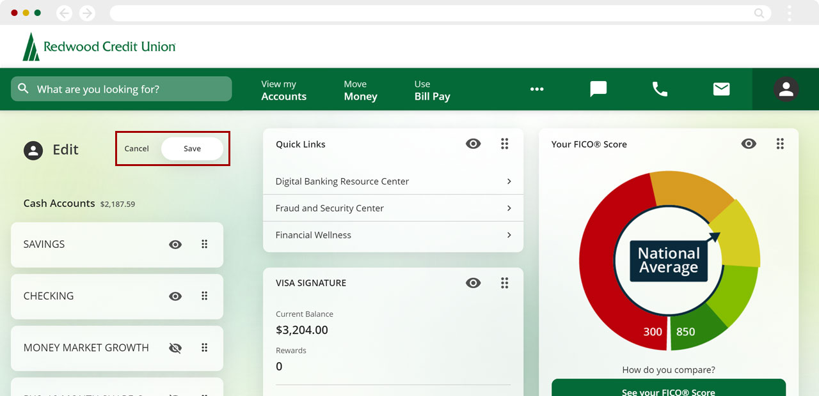Click the browser back arrow

pos(65,13)
